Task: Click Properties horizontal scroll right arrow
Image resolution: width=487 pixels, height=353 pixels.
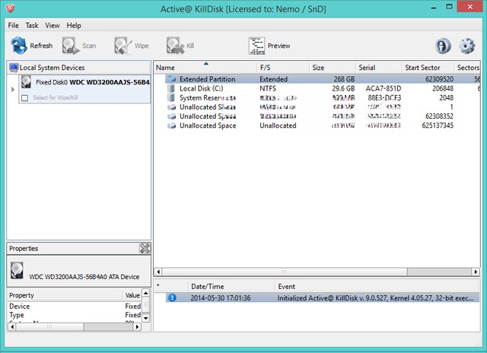Action: coord(137,326)
